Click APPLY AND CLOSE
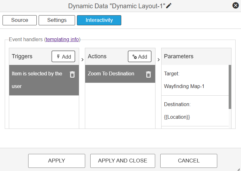The width and height of the screenshot is (241, 171). (123, 161)
